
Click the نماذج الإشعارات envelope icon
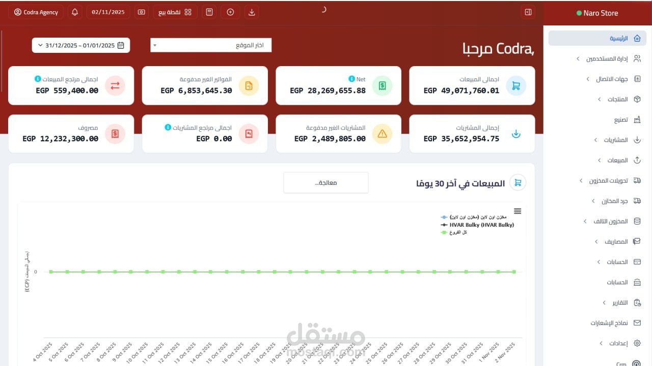(x=637, y=323)
